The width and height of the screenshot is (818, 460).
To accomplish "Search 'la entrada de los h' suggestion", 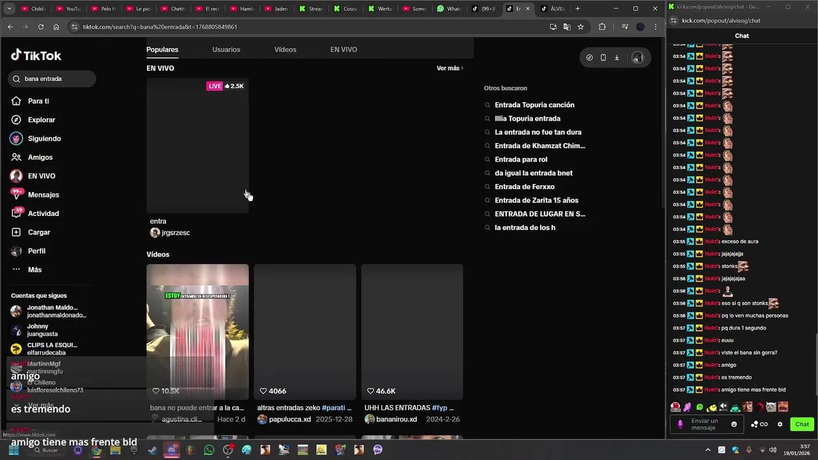I will (525, 227).
